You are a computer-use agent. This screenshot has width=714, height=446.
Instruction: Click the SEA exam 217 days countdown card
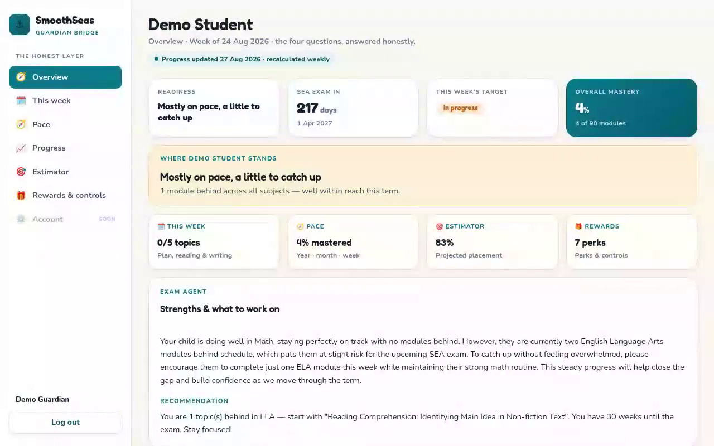pyautogui.click(x=353, y=108)
